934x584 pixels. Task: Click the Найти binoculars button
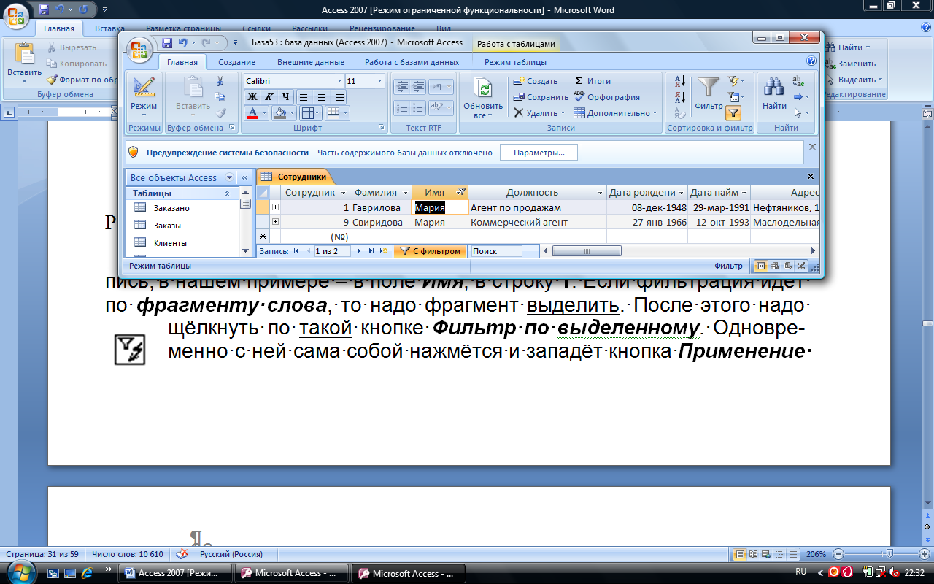point(774,93)
